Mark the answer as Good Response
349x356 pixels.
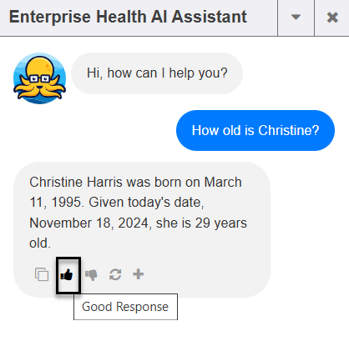[x=68, y=275]
